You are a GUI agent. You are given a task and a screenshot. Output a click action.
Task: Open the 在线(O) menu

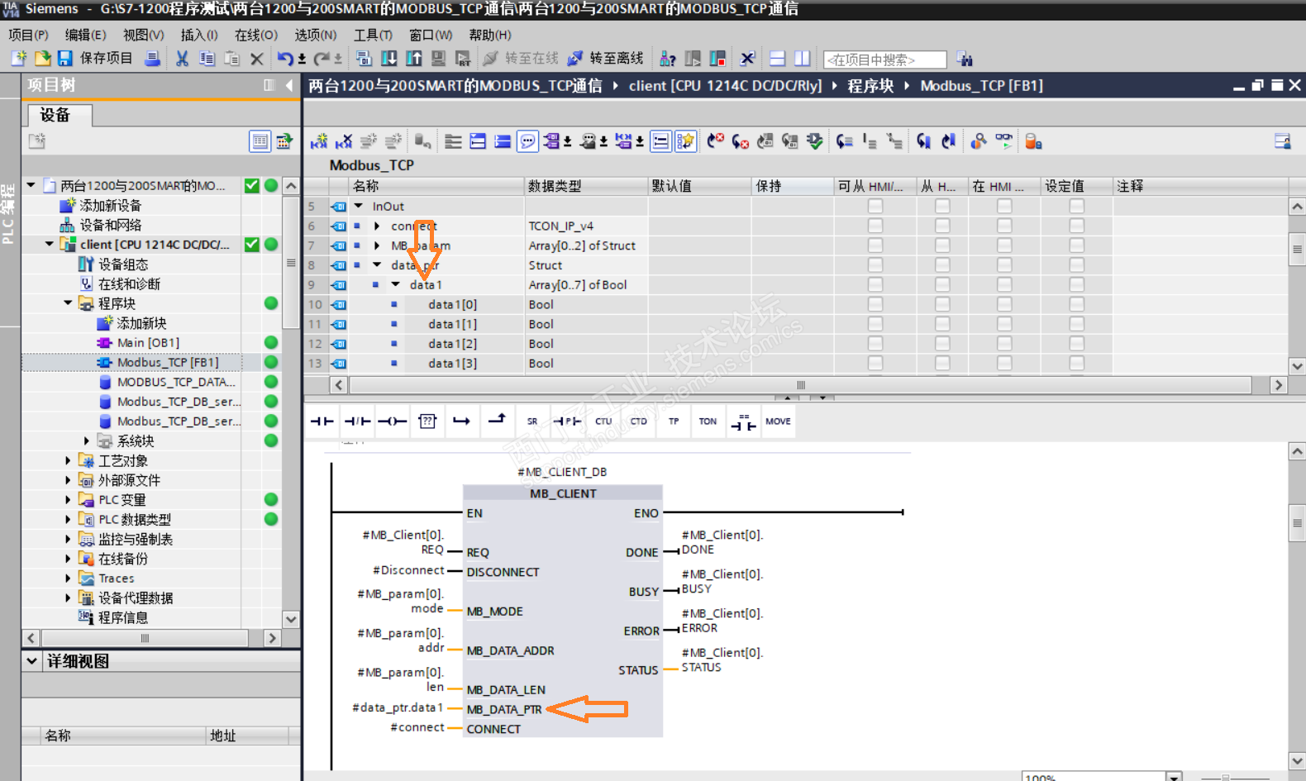(255, 35)
